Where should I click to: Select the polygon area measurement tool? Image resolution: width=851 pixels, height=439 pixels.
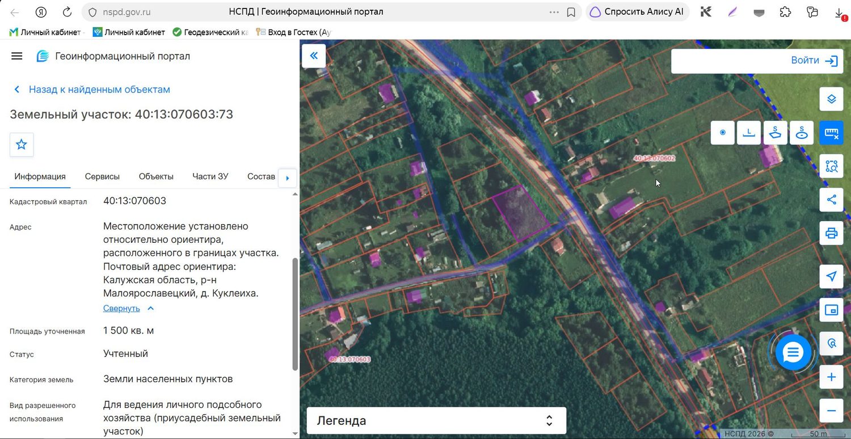click(x=776, y=133)
